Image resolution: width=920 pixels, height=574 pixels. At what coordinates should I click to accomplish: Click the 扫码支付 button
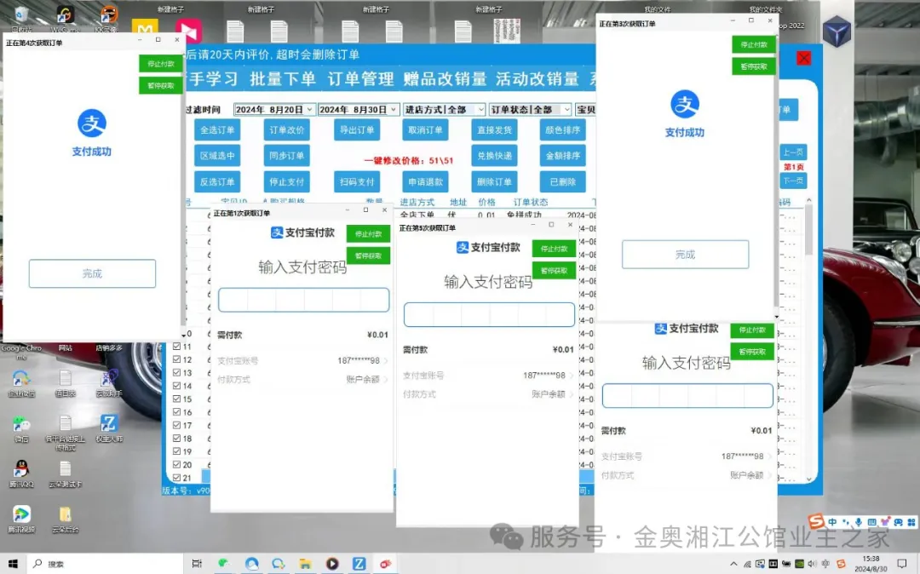click(356, 182)
